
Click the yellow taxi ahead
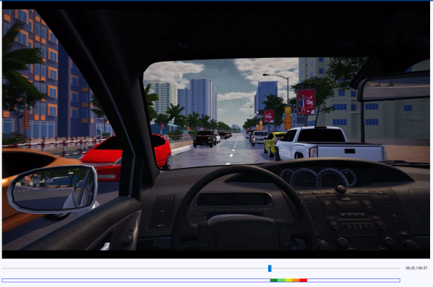tap(272, 142)
